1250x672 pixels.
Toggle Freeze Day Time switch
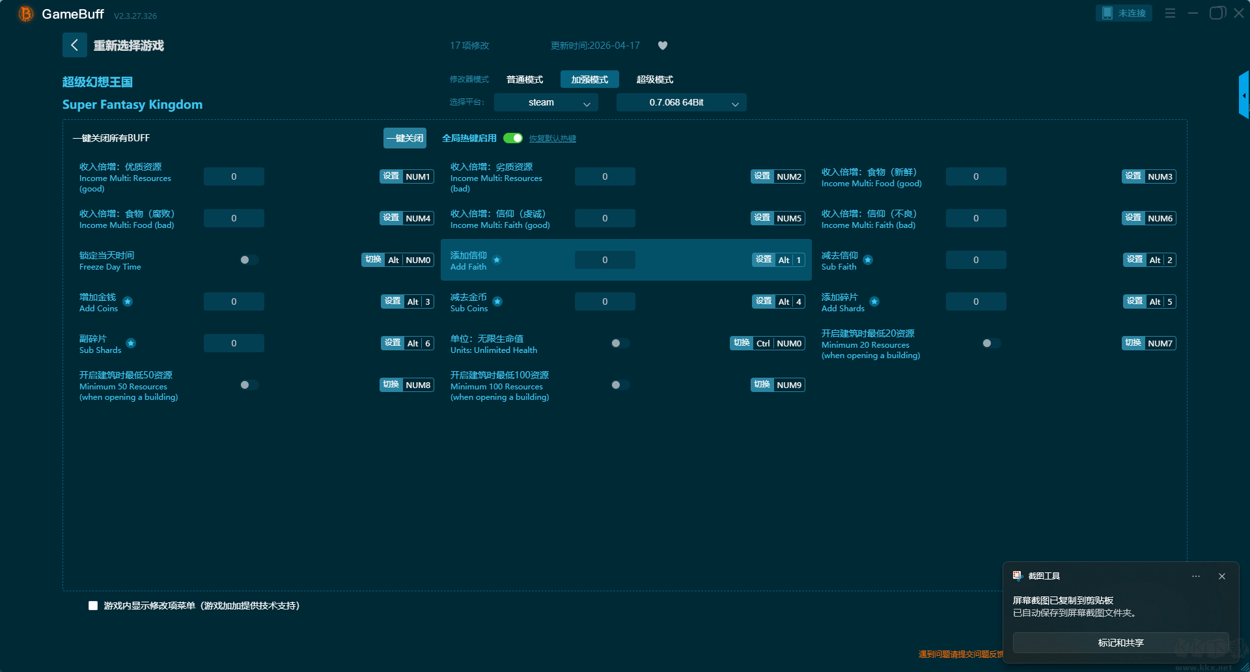pyautogui.click(x=249, y=260)
